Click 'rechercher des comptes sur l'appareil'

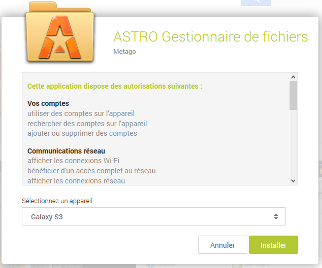tap(87, 124)
